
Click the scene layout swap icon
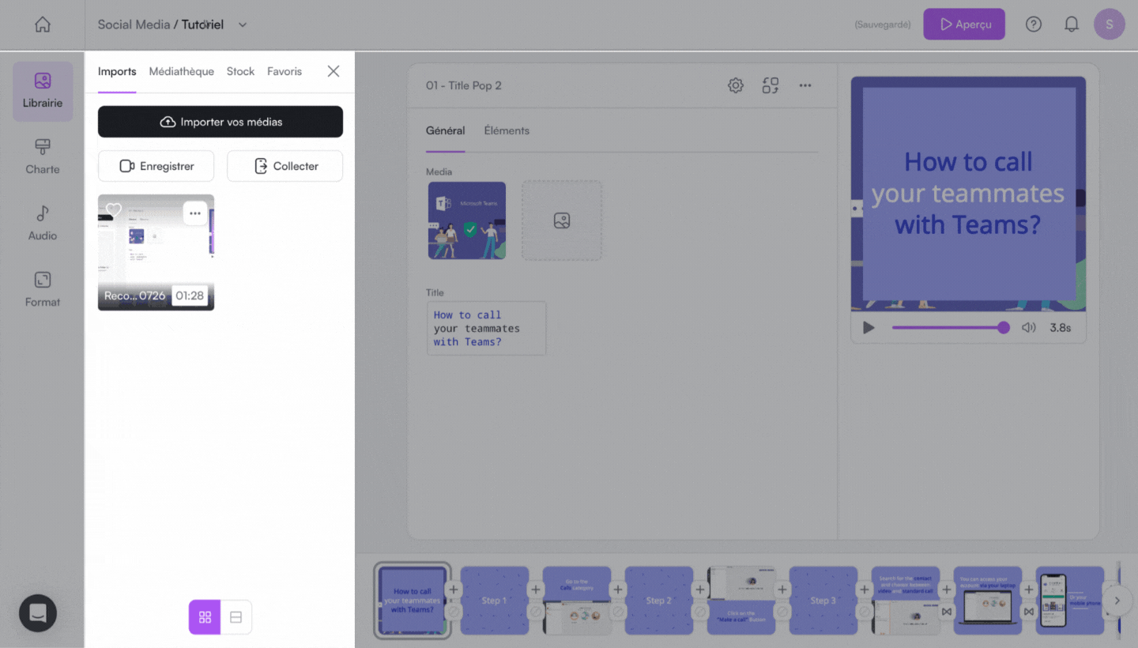pyautogui.click(x=771, y=85)
